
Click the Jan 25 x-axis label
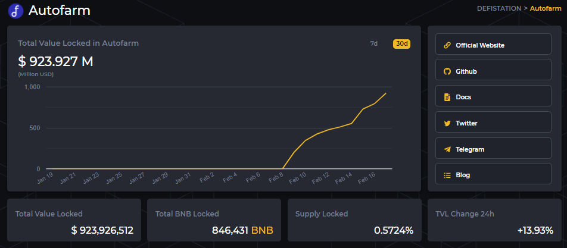pyautogui.click(x=114, y=178)
